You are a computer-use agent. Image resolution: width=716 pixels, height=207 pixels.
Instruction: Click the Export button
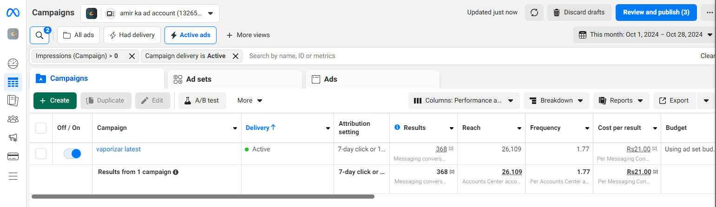674,101
